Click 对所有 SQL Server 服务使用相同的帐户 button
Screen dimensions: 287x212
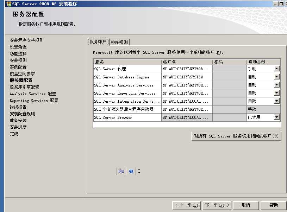236,136
